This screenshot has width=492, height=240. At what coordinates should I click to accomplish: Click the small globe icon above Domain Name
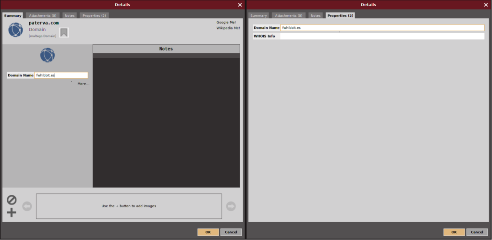(47, 55)
